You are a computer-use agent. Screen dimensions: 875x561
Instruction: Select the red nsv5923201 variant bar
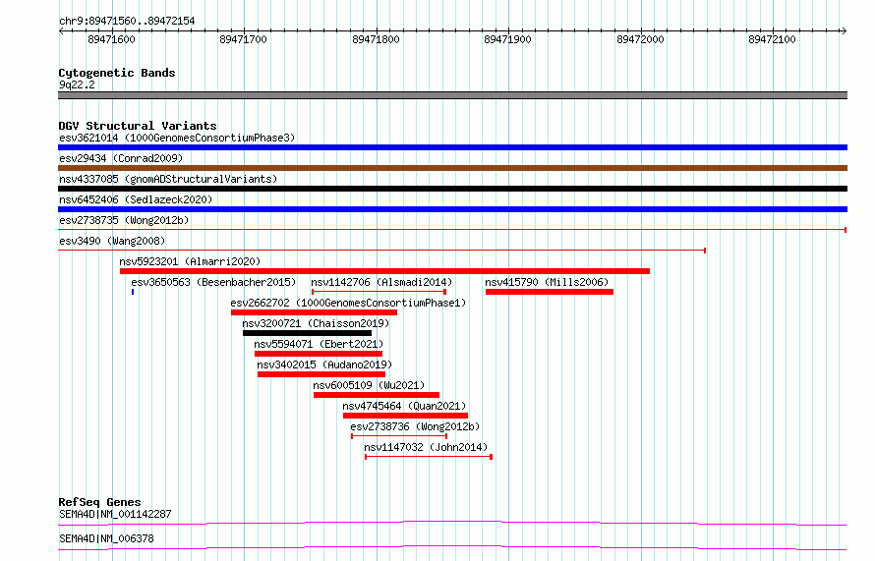point(384,271)
